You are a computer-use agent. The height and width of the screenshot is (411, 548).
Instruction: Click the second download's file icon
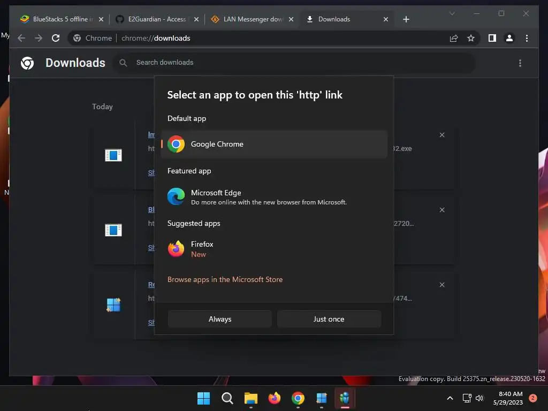[113, 230]
